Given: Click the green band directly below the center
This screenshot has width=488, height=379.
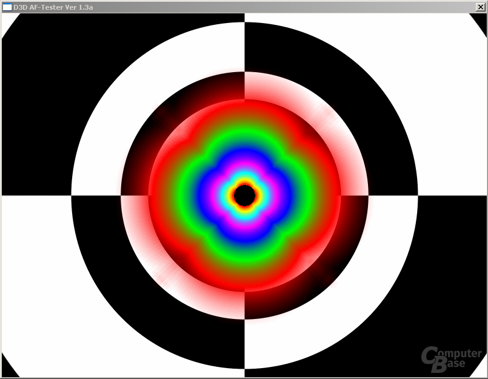Looking at the screenshot, I should pyautogui.click(x=245, y=253).
